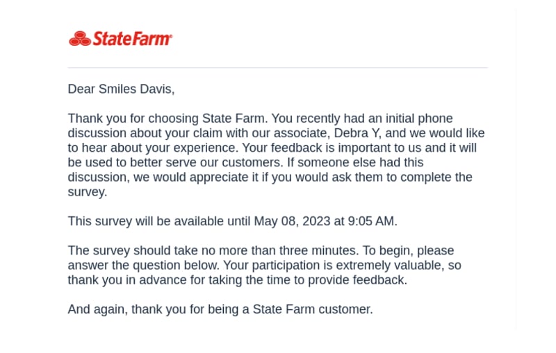
Task: Click the words "better serve our customers"
Action: [x=205, y=162]
